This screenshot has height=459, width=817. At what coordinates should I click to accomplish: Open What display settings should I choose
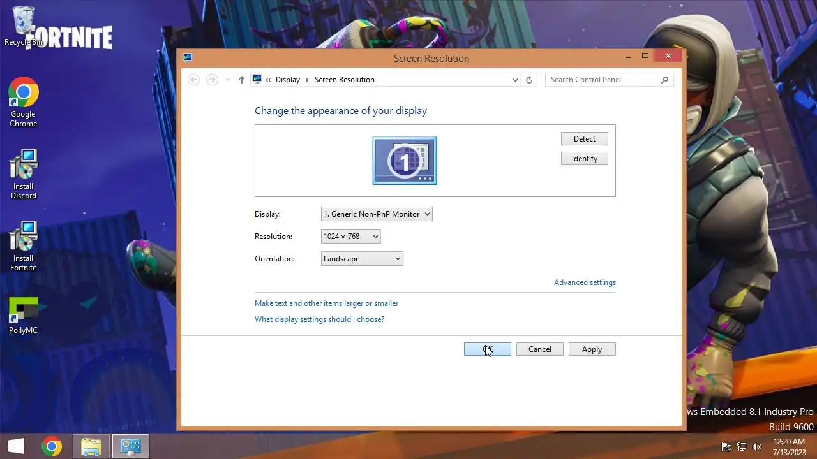pos(319,319)
